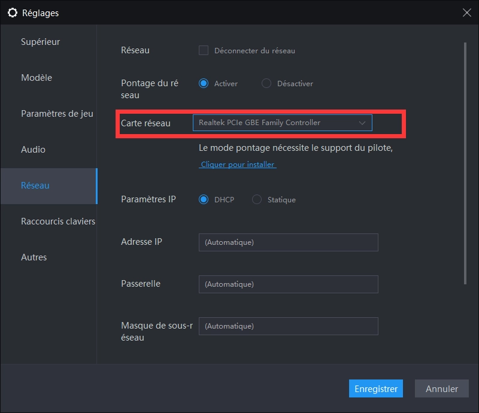479x413 pixels.
Task: Click the Adresse IP input field
Action: [x=288, y=242]
